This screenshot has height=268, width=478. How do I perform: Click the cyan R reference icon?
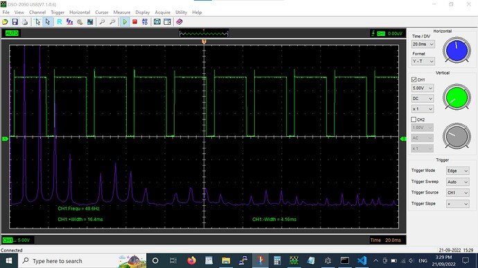click(60, 22)
